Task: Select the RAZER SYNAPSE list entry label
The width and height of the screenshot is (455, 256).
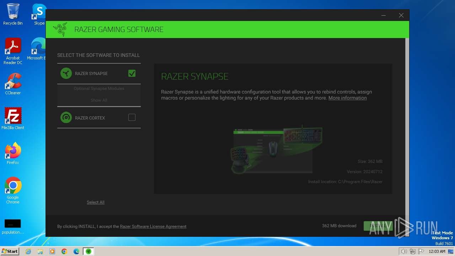Action: 91,74
